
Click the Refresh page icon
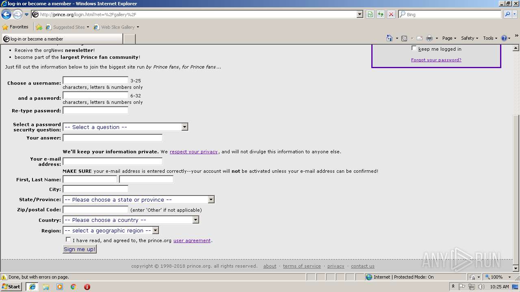381,14
